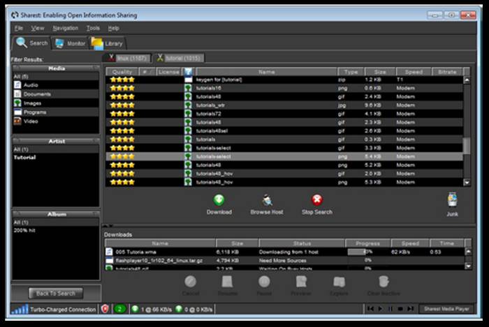This screenshot has width=489, height=327.
Task: Open the File menu
Action: point(19,28)
